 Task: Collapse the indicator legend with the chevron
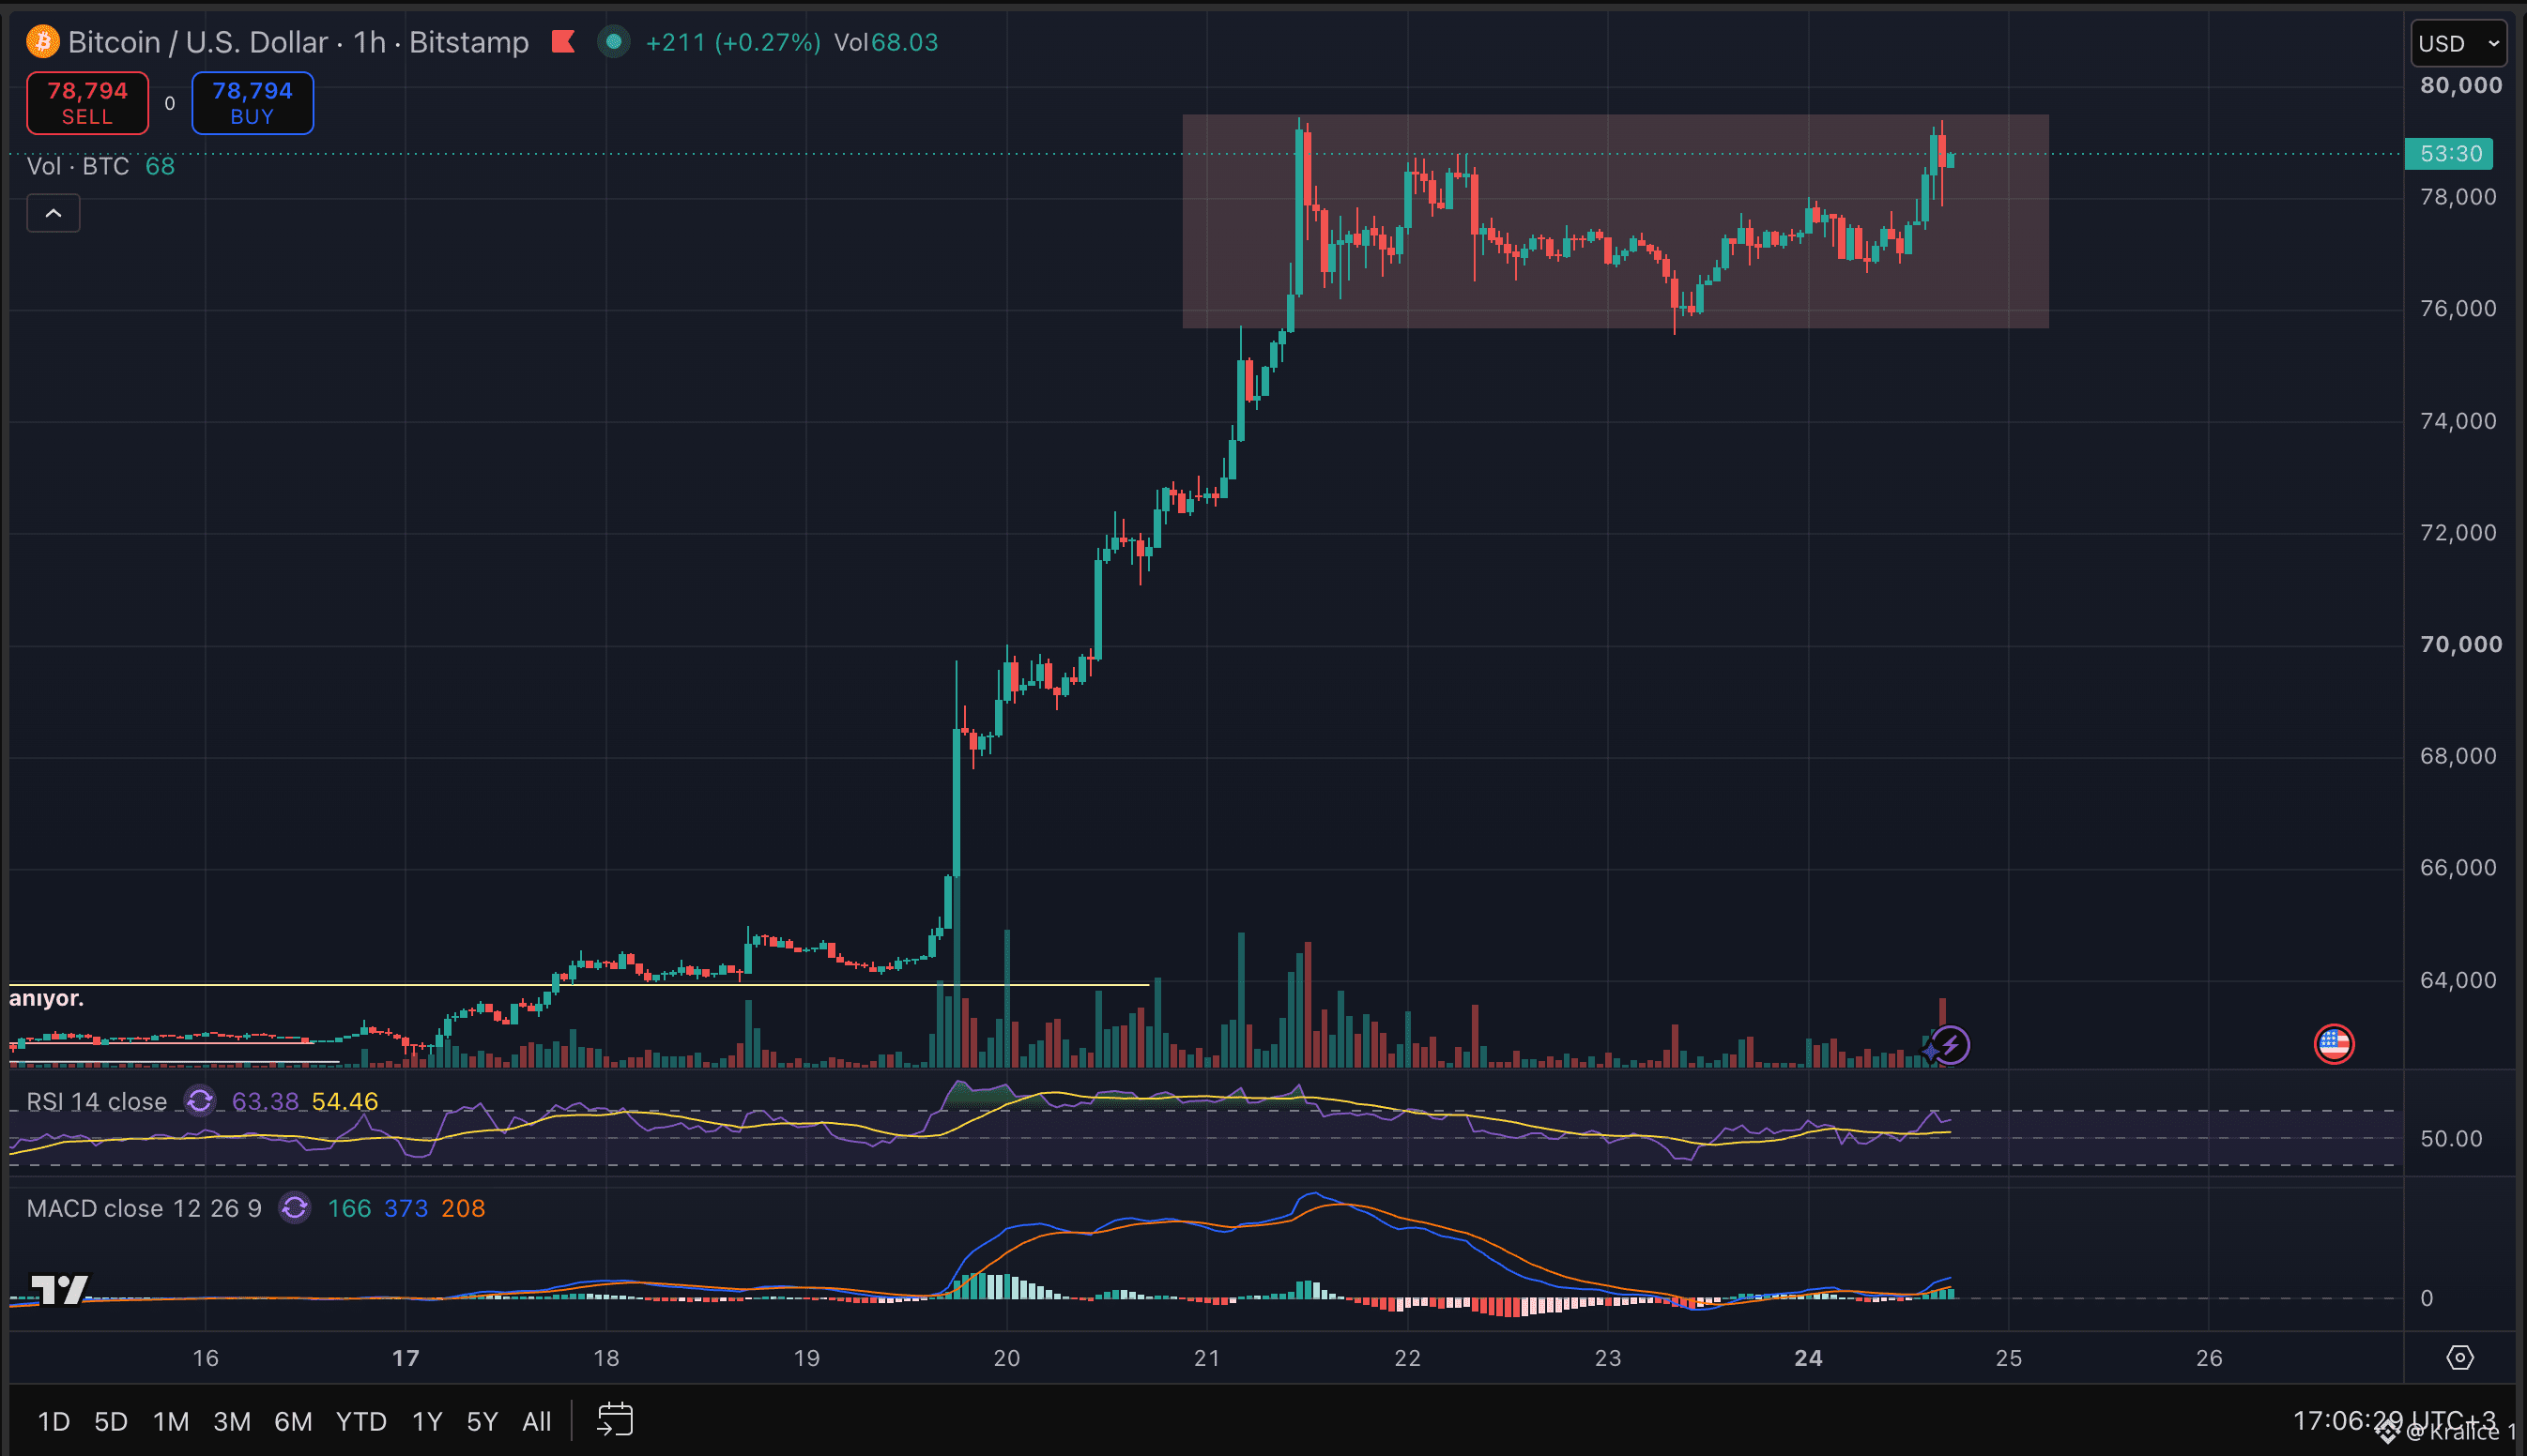click(53, 213)
